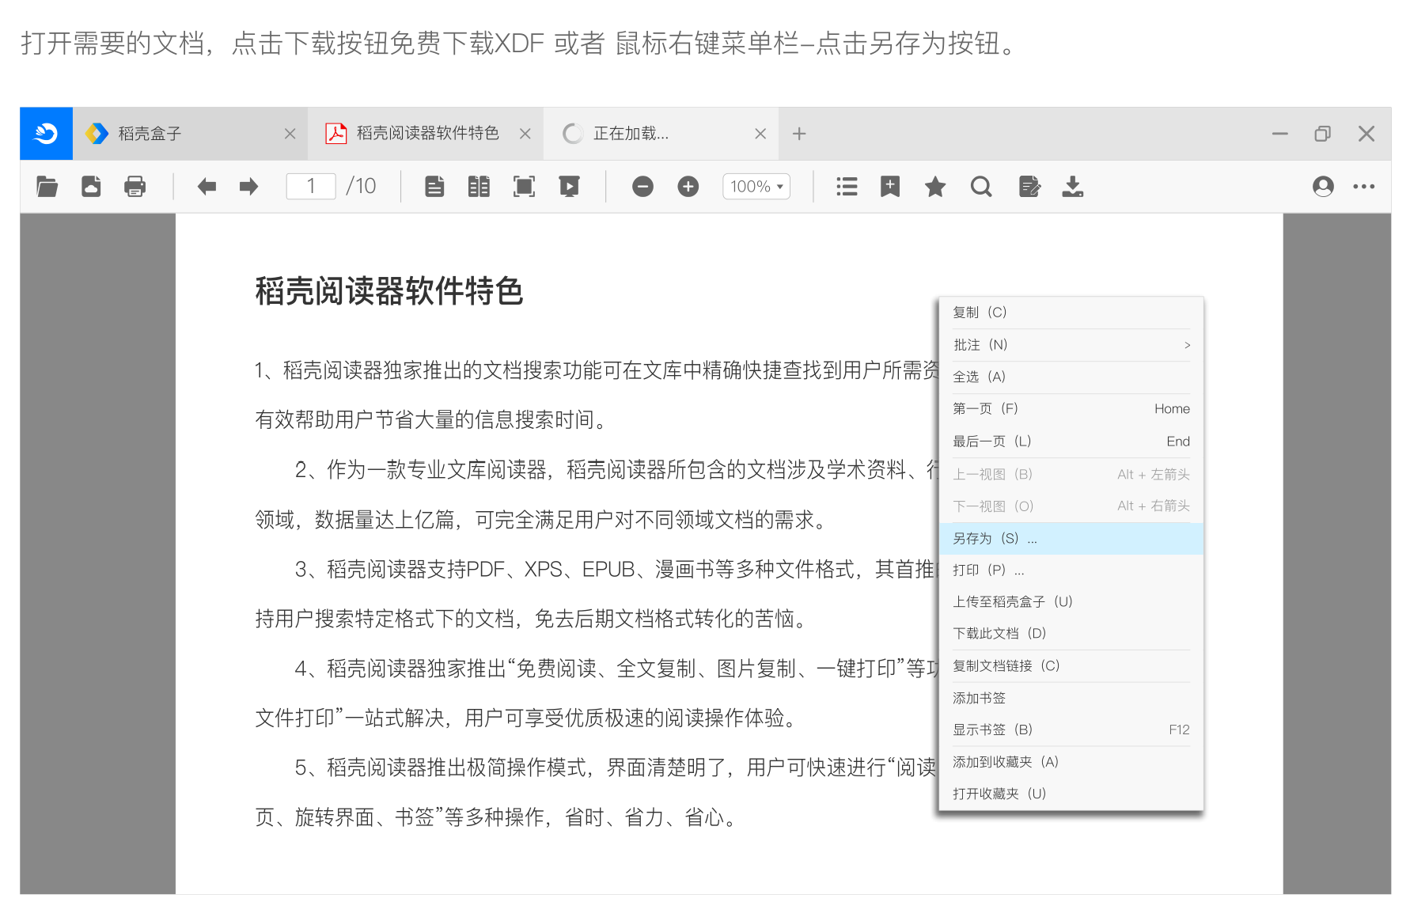1410x921 pixels.
Task: Click the star favorites icon
Action: (935, 187)
